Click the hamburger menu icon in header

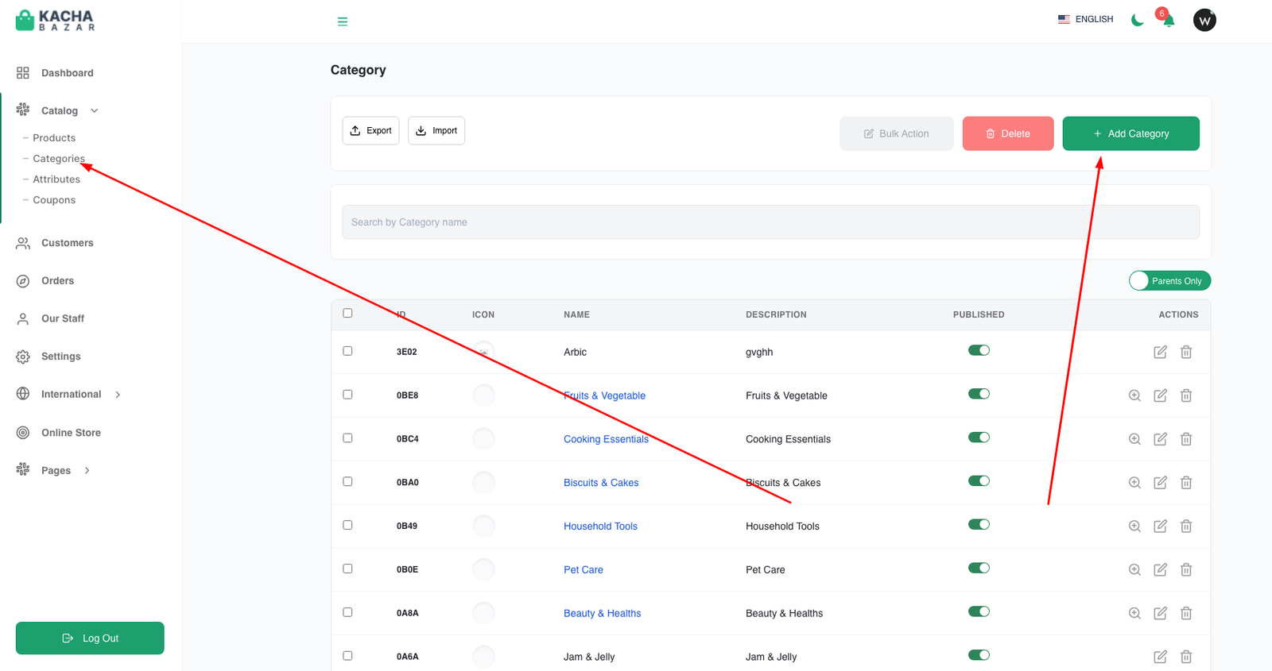(343, 21)
